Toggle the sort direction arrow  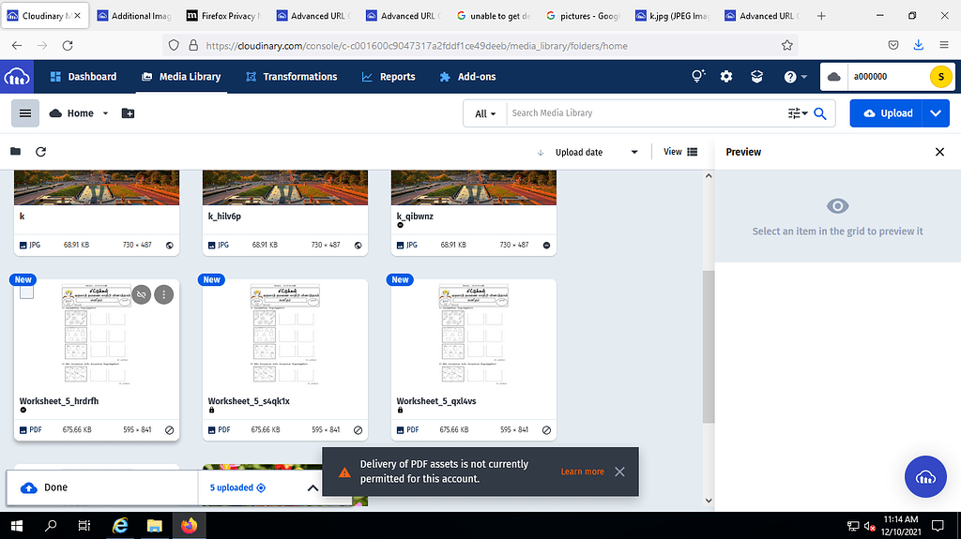coord(541,152)
